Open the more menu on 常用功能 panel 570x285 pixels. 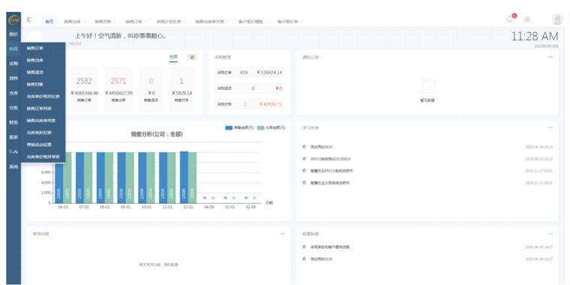click(x=283, y=234)
